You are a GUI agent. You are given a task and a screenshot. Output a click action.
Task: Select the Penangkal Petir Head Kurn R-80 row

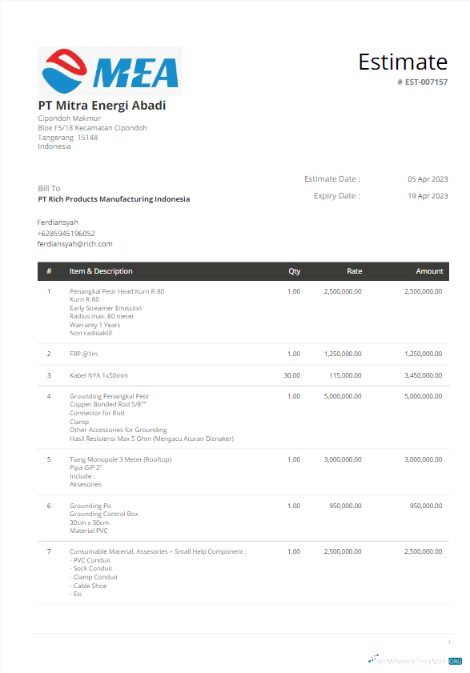(x=243, y=312)
